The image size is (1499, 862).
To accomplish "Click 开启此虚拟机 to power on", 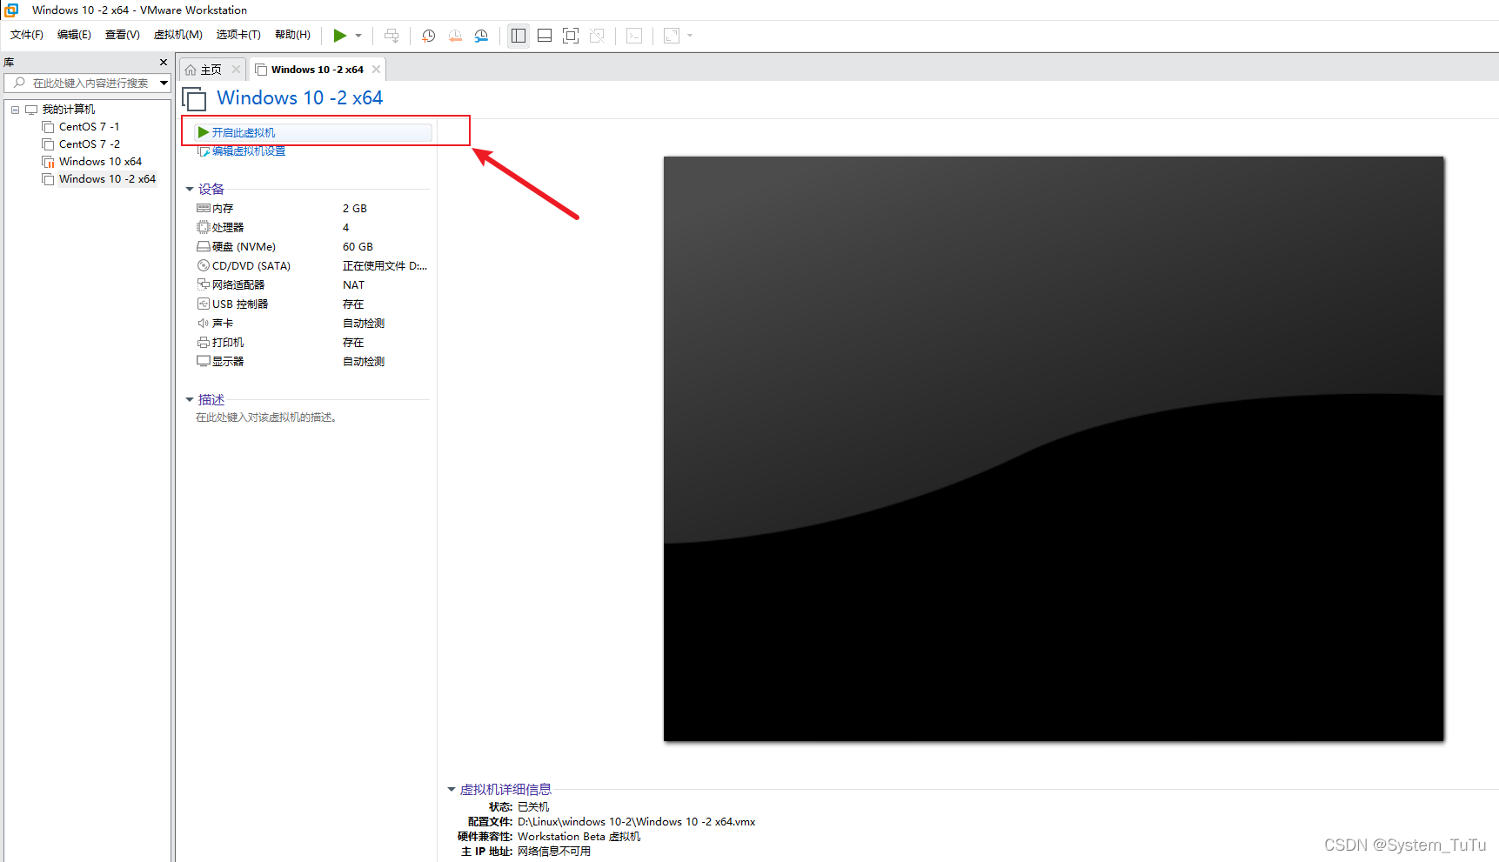I will [x=312, y=132].
